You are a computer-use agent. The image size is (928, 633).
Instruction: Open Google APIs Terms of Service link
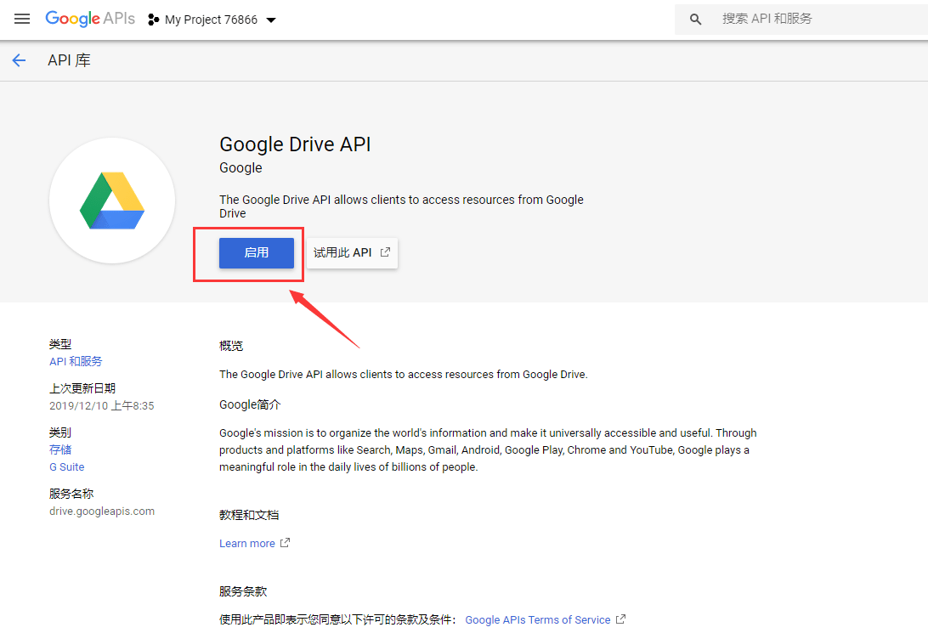(x=537, y=619)
